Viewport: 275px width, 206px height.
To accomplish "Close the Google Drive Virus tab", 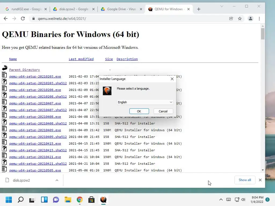I will 141,9.
